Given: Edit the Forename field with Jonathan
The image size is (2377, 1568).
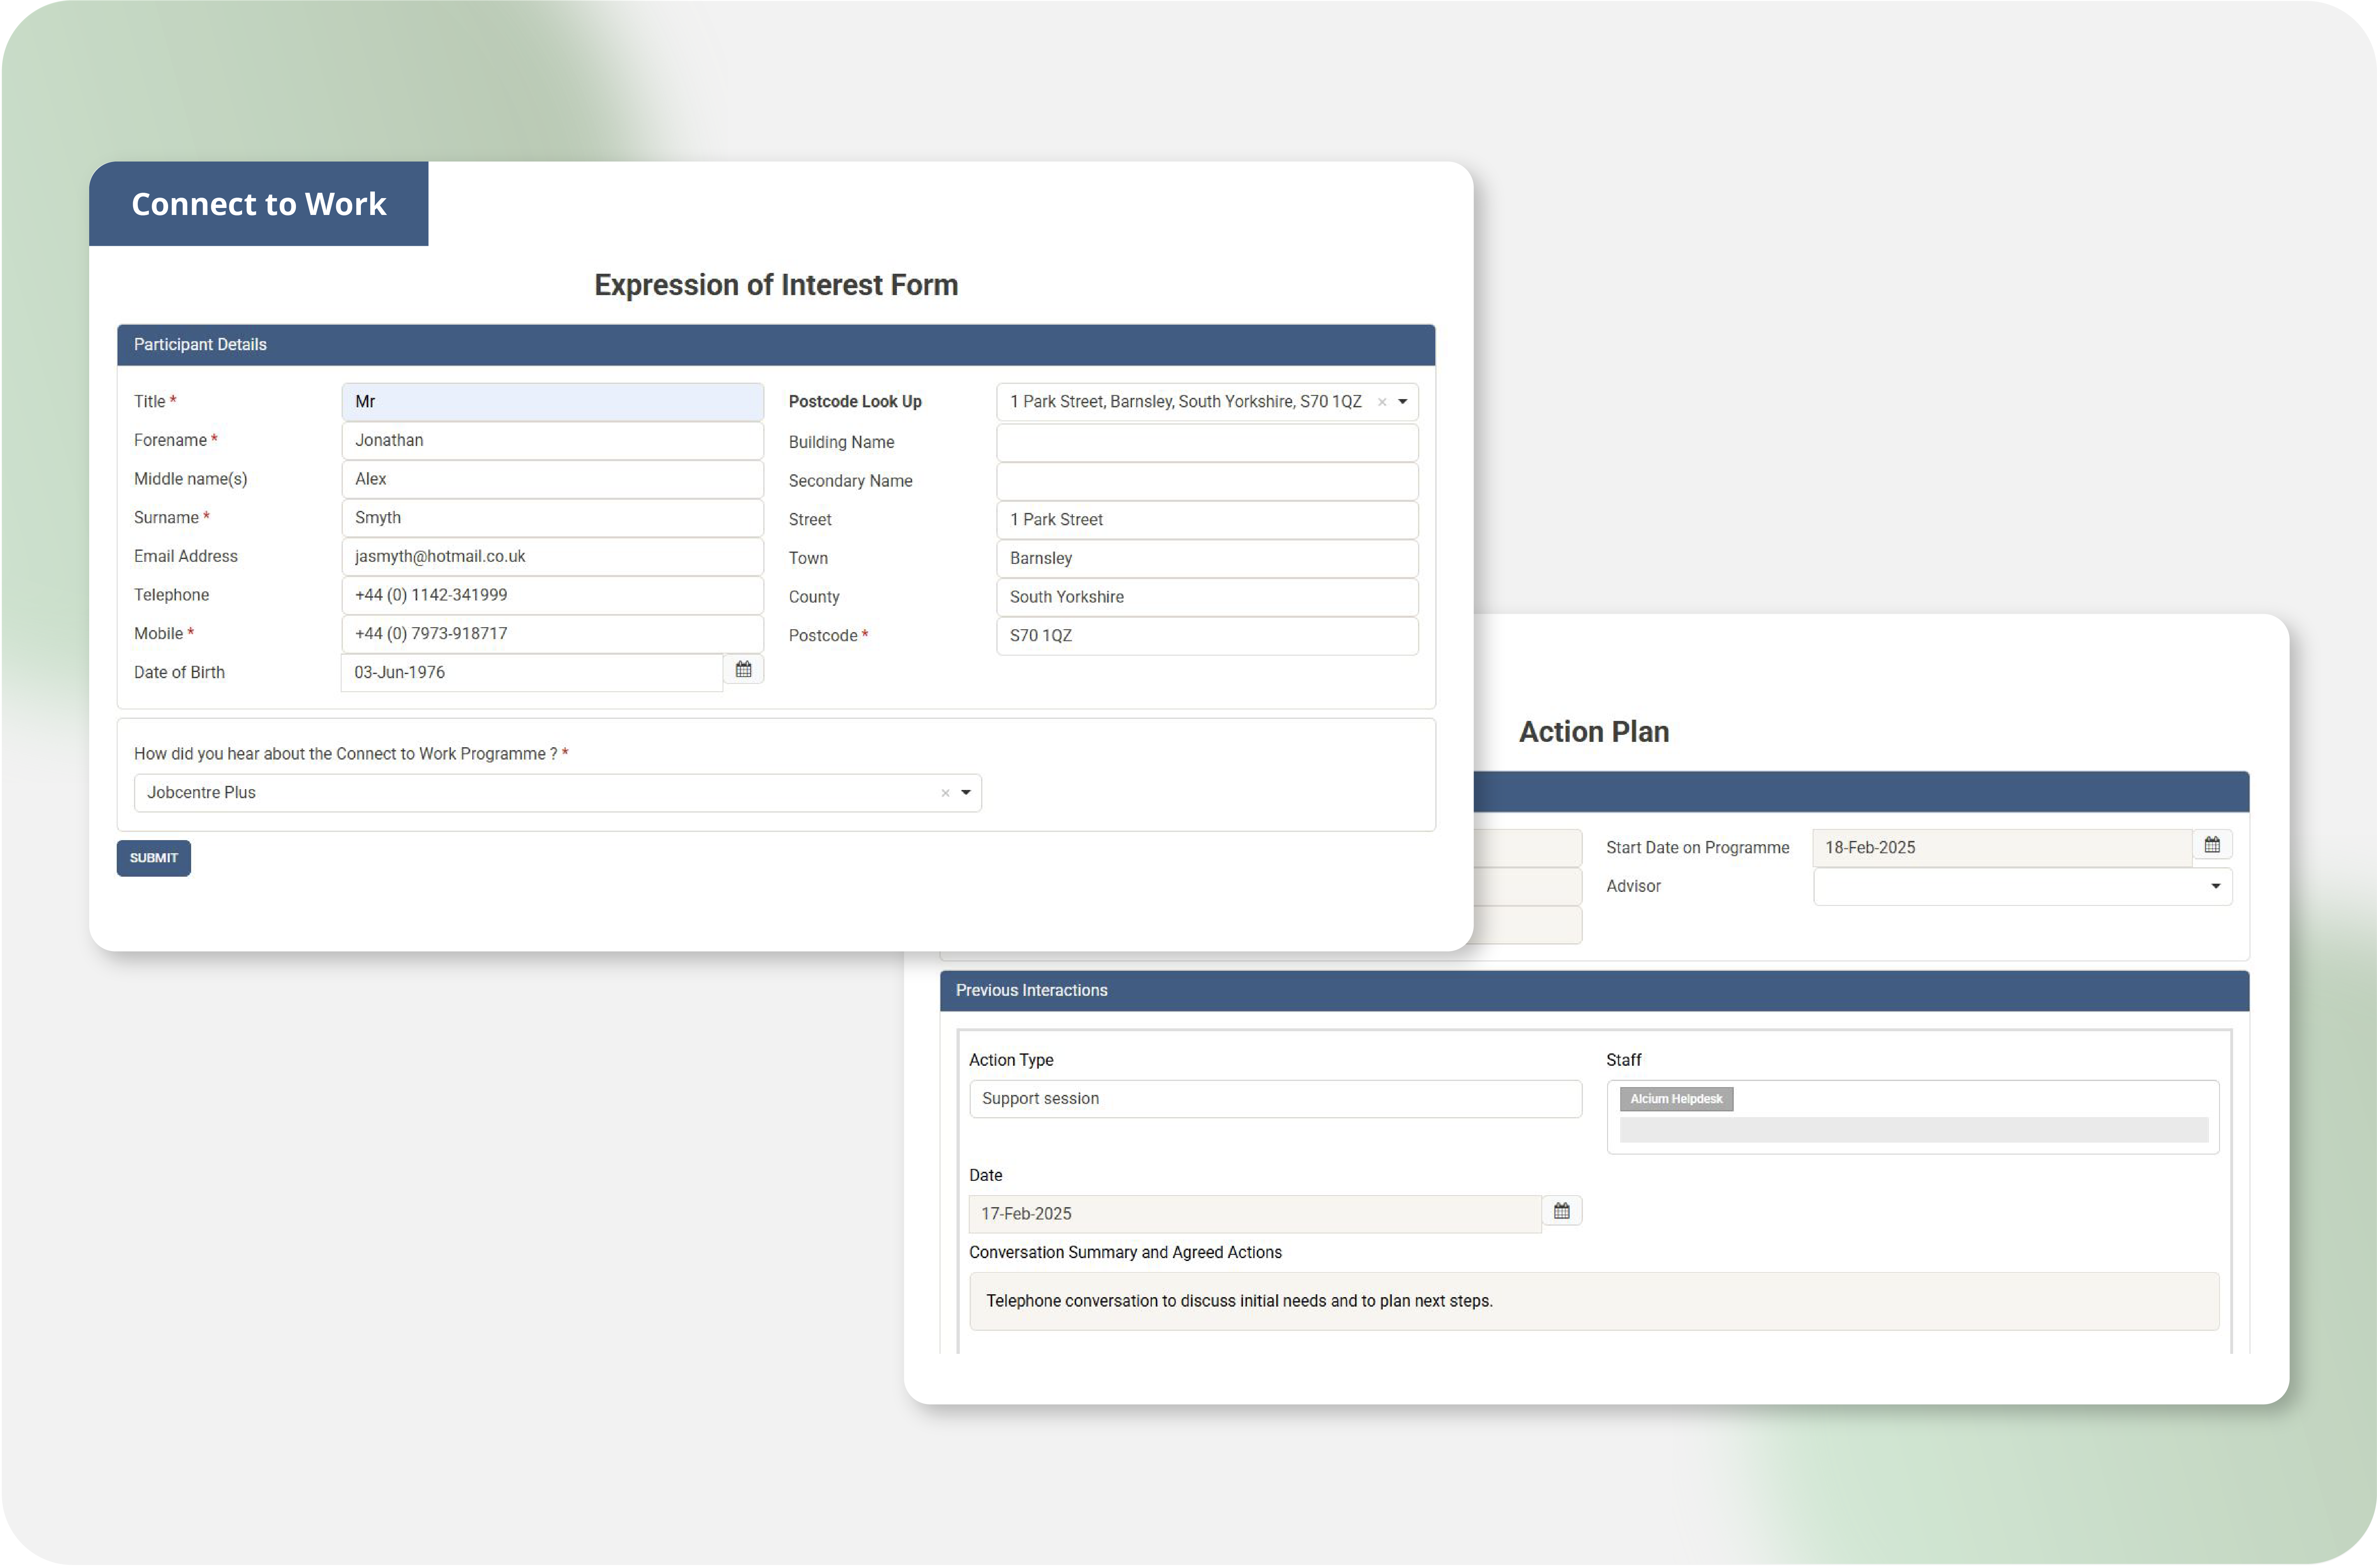Looking at the screenshot, I should [x=552, y=441].
